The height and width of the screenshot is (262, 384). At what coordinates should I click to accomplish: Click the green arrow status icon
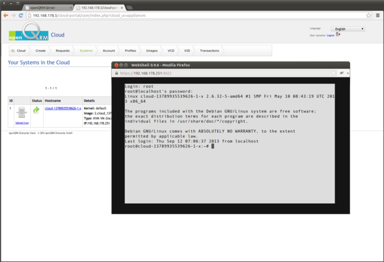[x=36, y=110]
